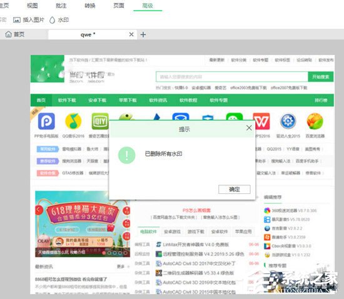Click the 最新更新 top link

(217, 60)
